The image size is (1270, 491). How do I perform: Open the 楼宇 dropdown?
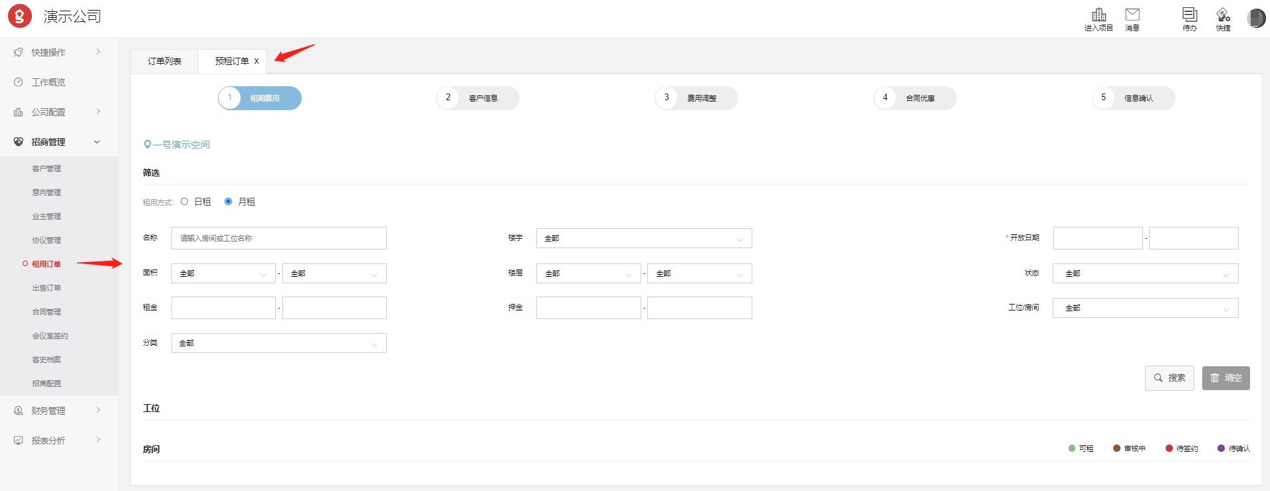point(643,238)
